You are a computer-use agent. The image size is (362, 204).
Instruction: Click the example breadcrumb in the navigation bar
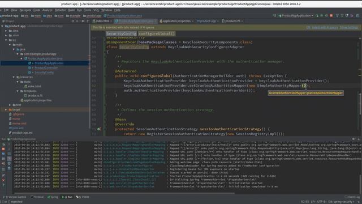coord(73,16)
